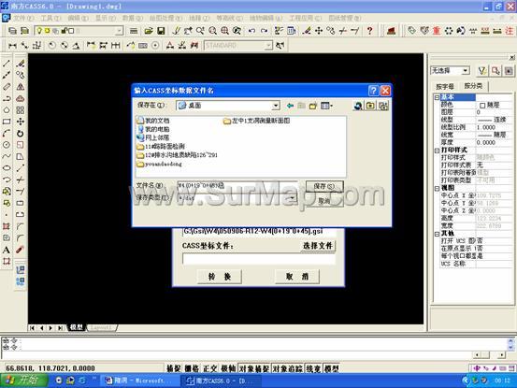Open view menu icon in save dialog

(x=326, y=106)
